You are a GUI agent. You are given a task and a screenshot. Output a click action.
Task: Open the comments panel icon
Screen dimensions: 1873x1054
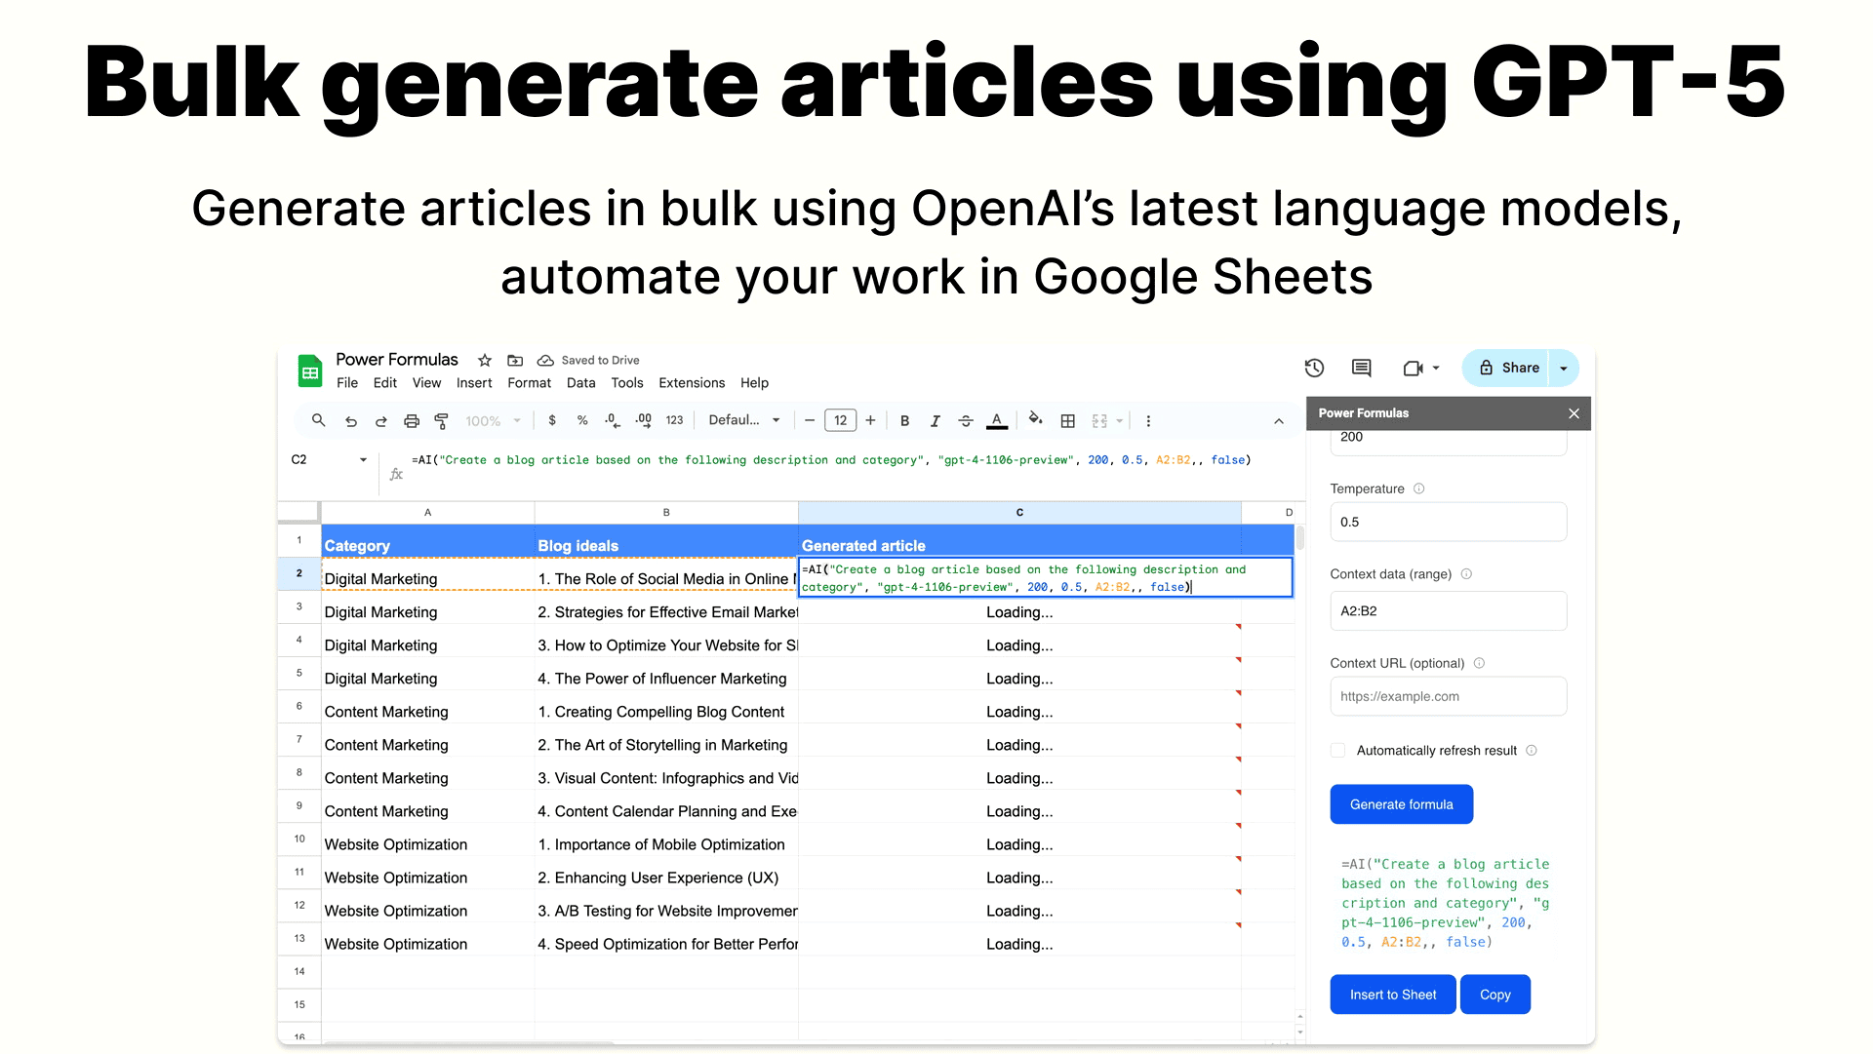click(1361, 368)
